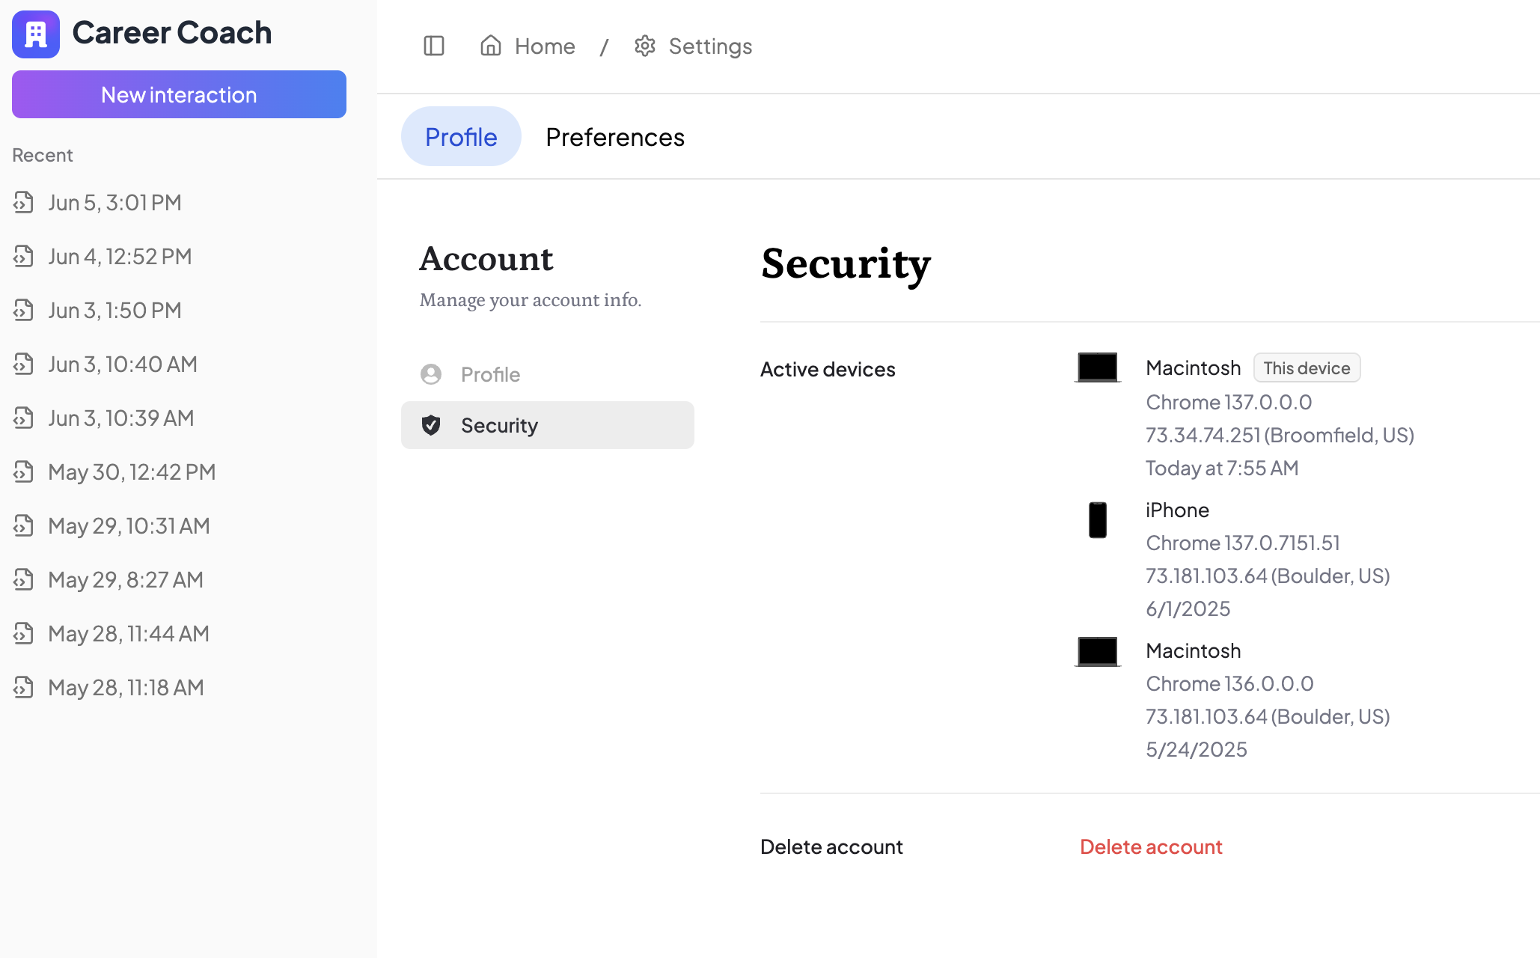1540x958 pixels.
Task: Click the Career Coach logo icon
Action: [35, 34]
